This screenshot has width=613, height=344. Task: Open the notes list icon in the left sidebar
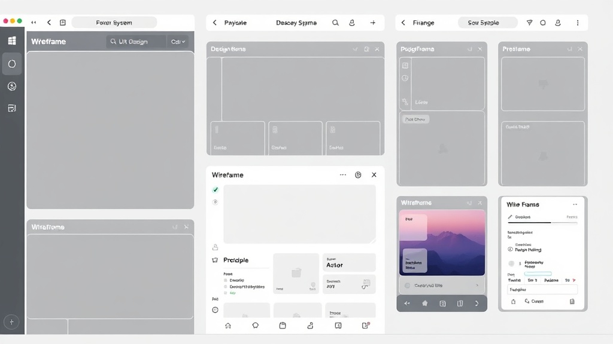(x=12, y=108)
